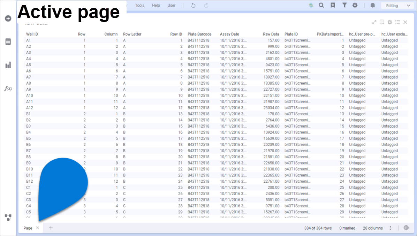This screenshot has height=236, width=417.
Task: Select Raw Data value 22761.00
Action: click(271, 181)
